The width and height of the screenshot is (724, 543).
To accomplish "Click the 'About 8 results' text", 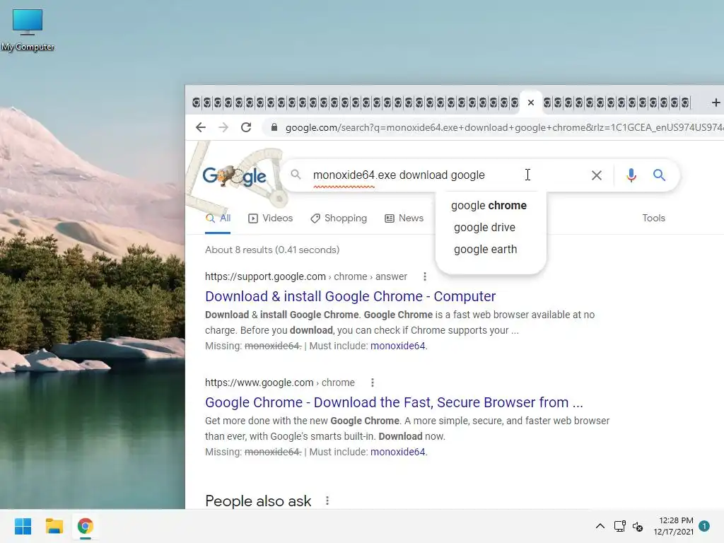I will 272,250.
